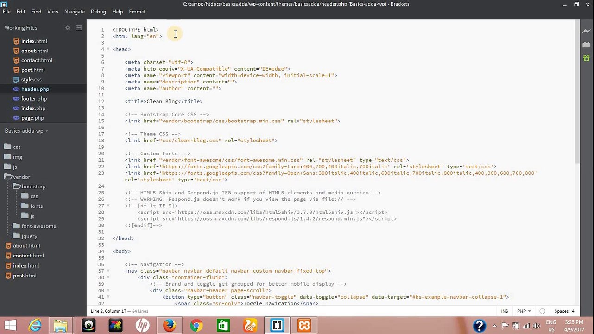The width and height of the screenshot is (594, 334).
Task: Click the editor vertical scrollbar
Action: 577,91
